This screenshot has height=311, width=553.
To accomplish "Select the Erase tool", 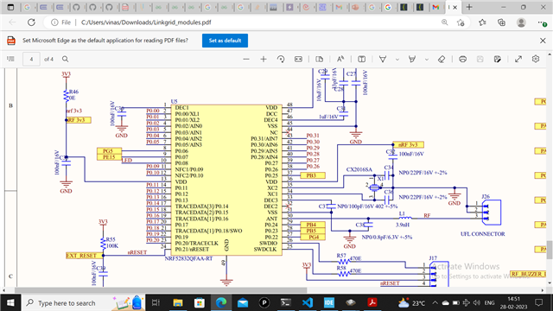I will tap(442, 60).
